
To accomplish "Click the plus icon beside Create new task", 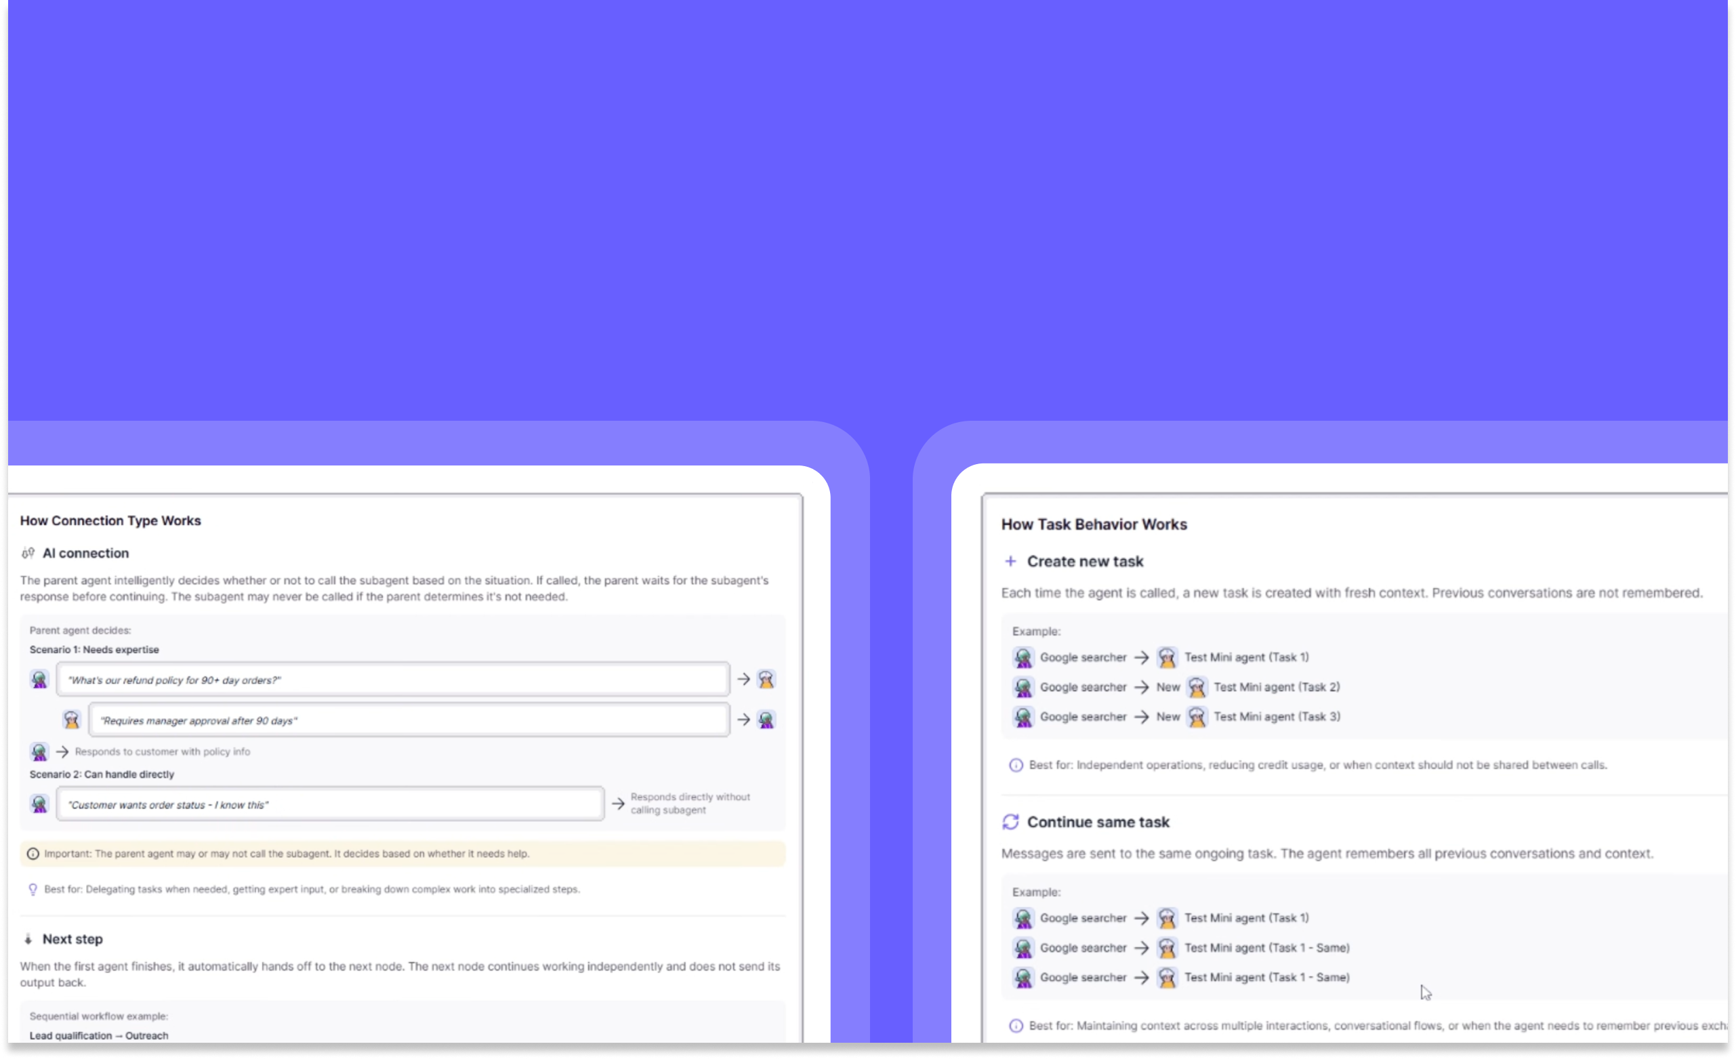I will tap(1011, 561).
